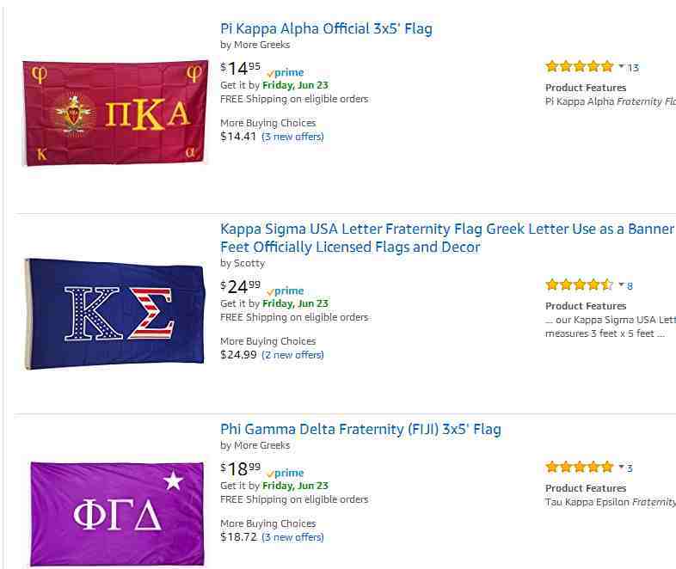The width and height of the screenshot is (676, 569).
Task: Open the Pi Kappa Alpha flag product image
Action: [115, 113]
